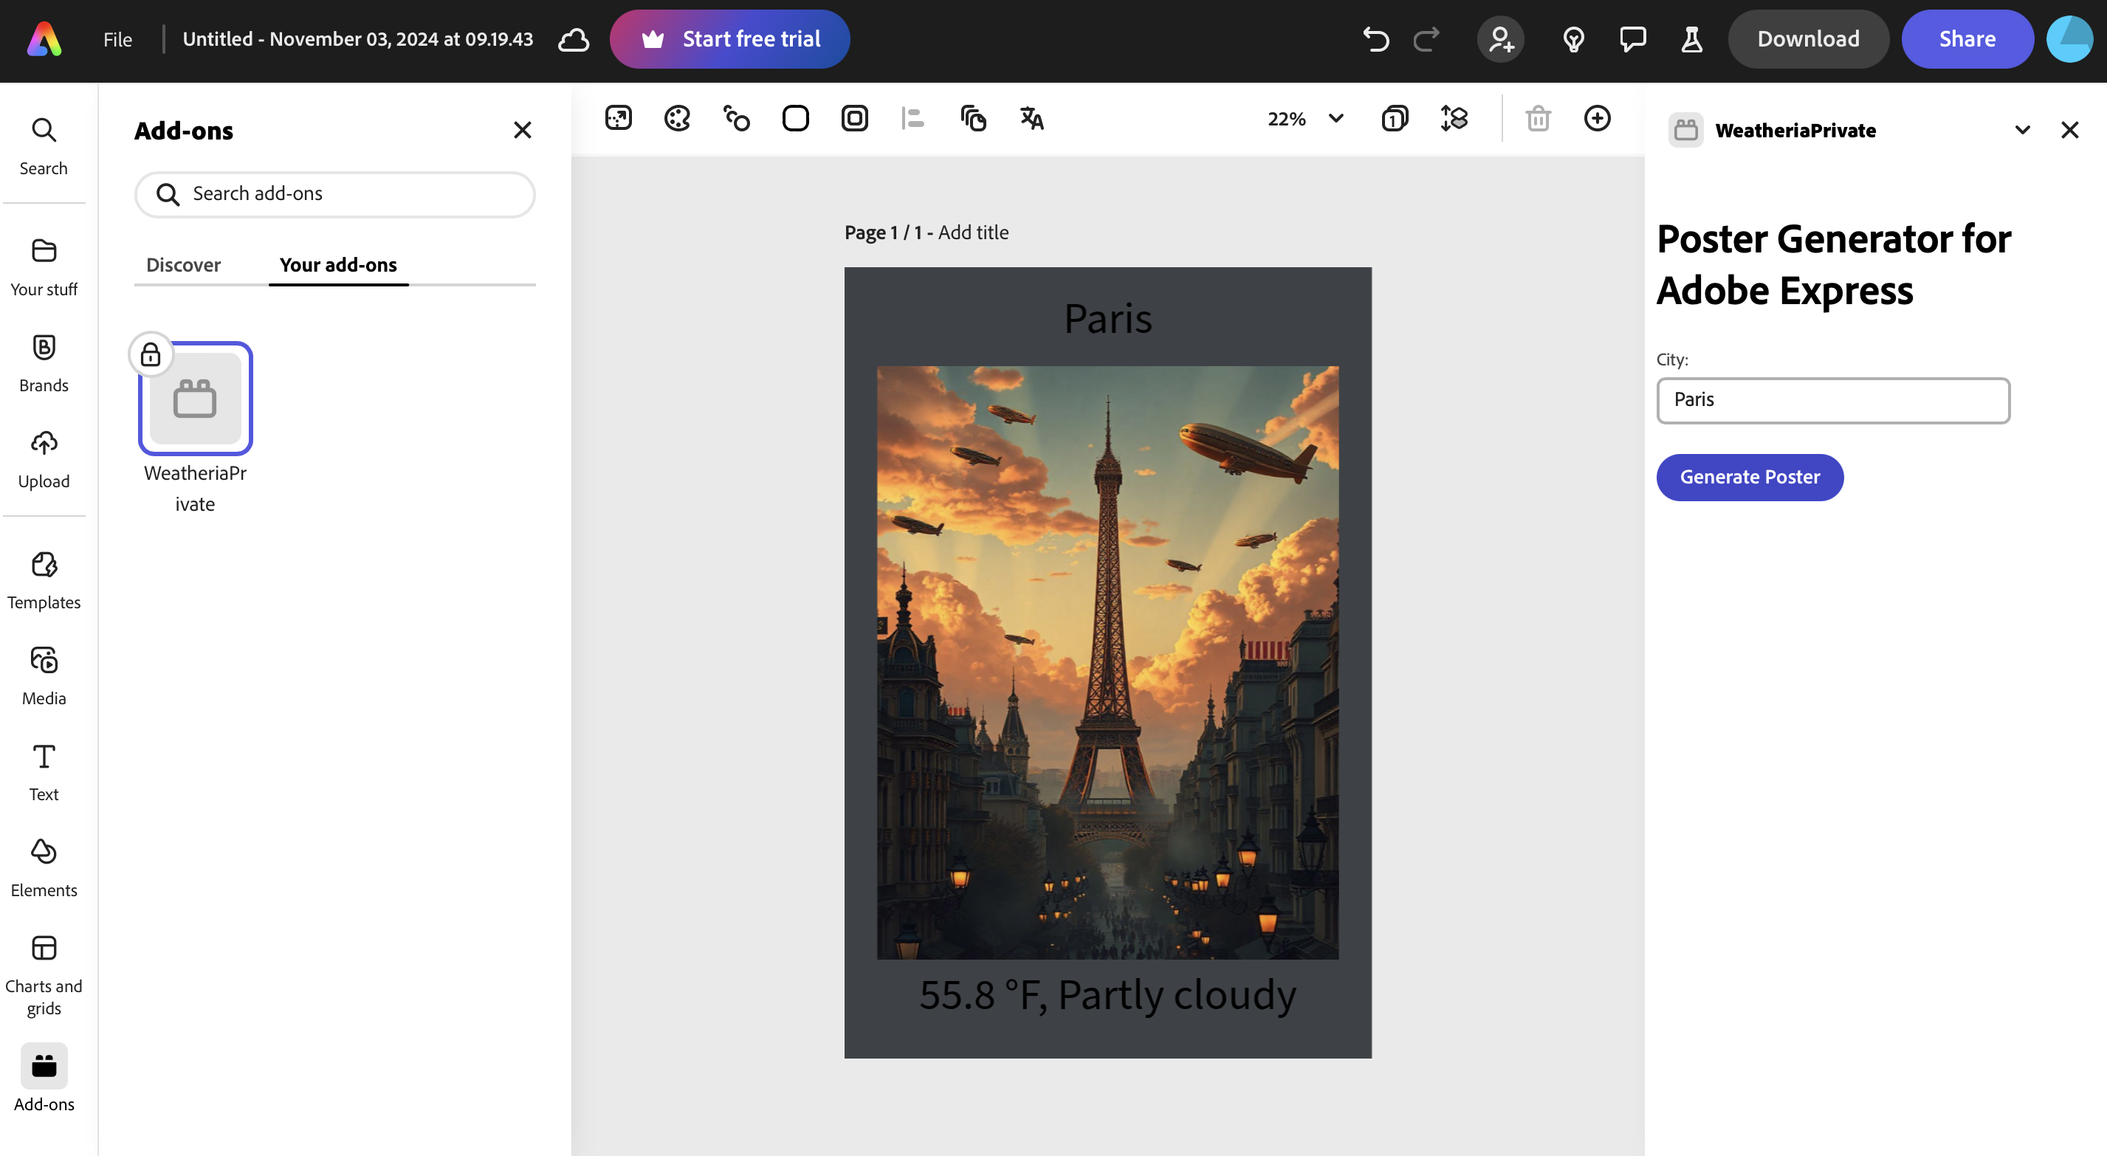Click the redo arrow icon

coord(1426,39)
